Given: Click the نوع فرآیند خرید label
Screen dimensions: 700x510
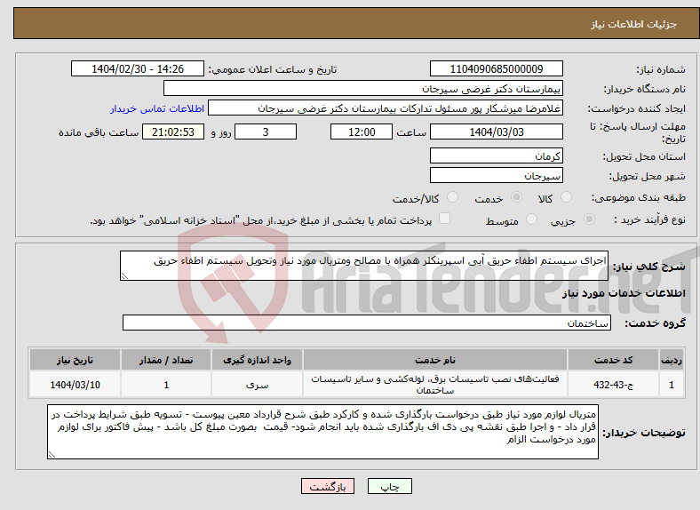Looking at the screenshot, I should (x=650, y=219).
